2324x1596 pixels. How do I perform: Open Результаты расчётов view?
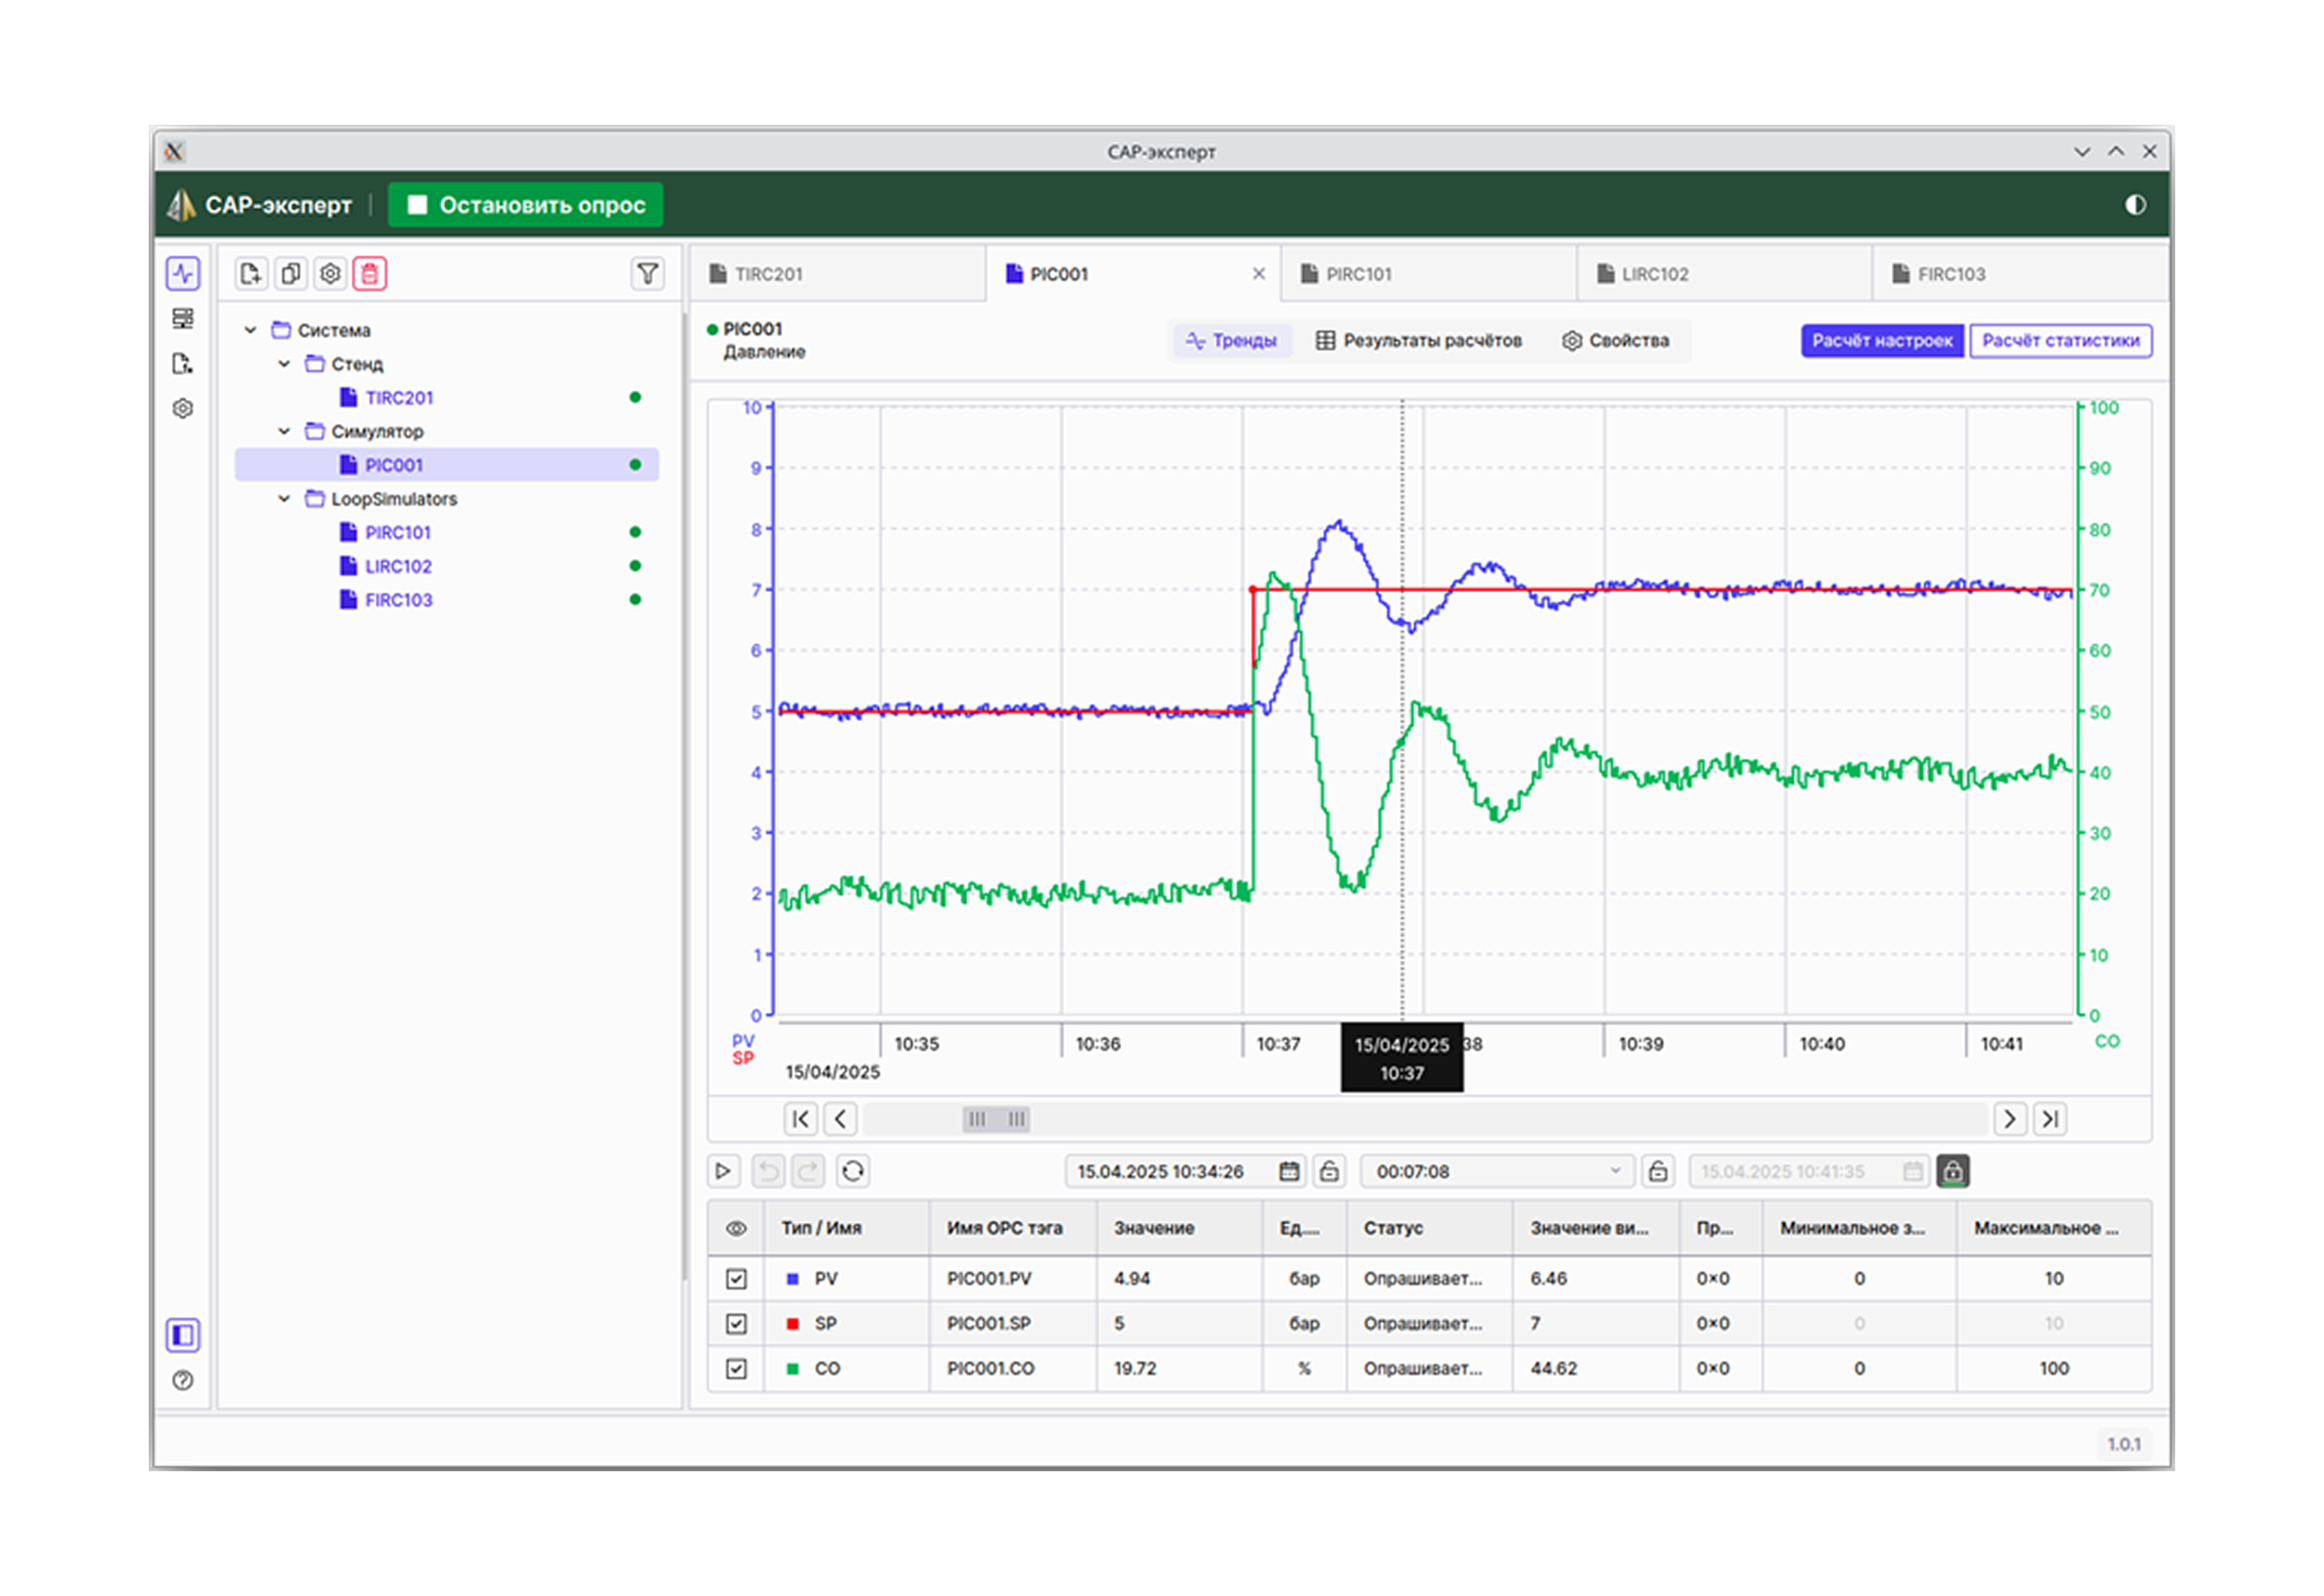tap(1418, 341)
